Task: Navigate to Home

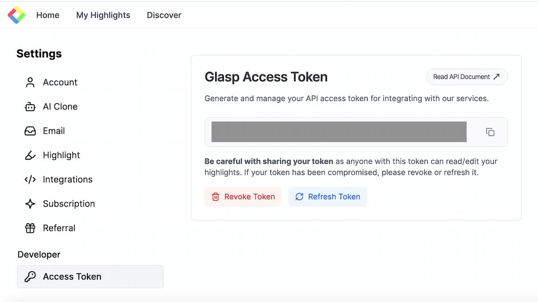Action: tap(48, 15)
